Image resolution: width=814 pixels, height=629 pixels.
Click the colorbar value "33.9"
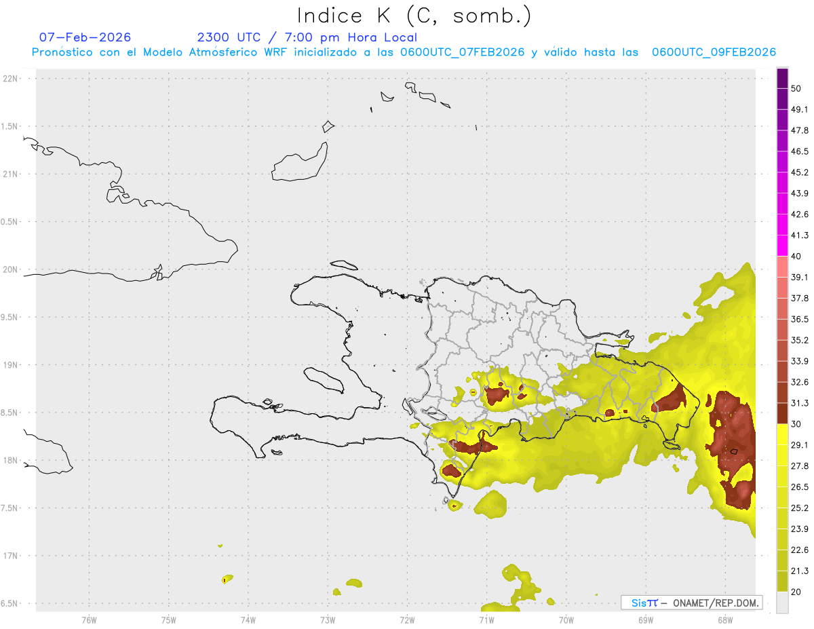coord(800,362)
